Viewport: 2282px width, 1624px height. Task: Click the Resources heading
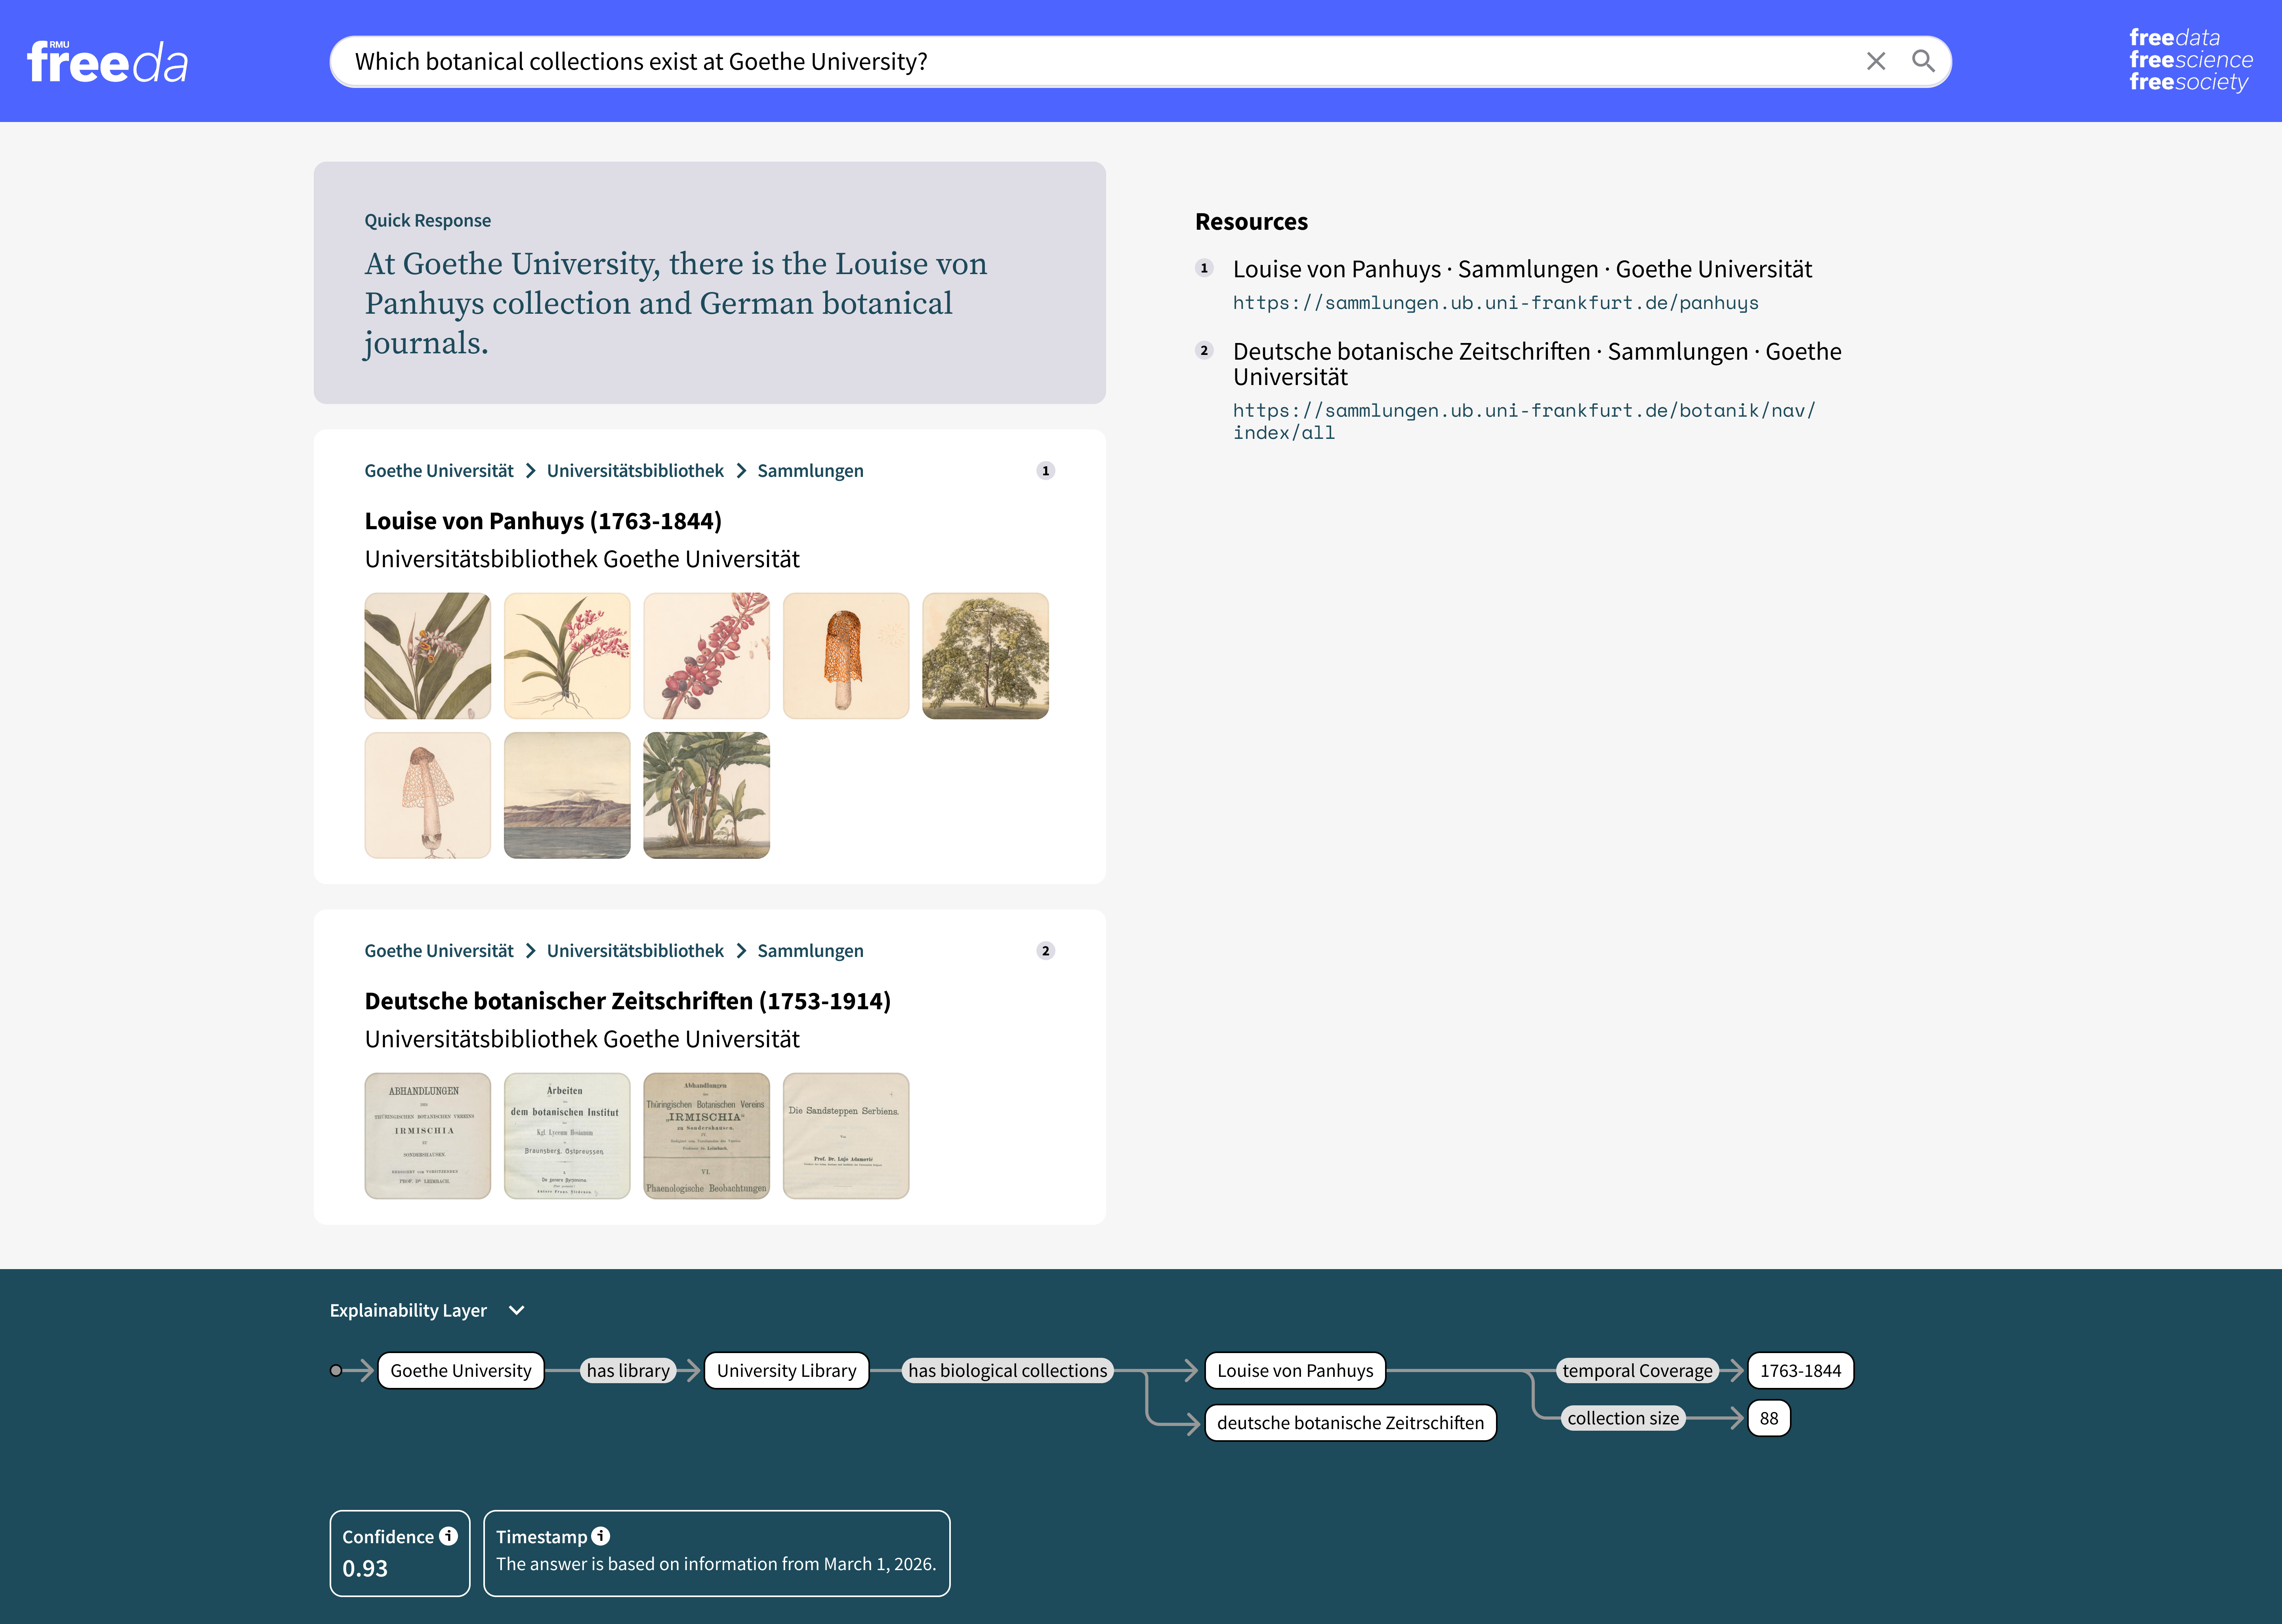[x=1251, y=222]
